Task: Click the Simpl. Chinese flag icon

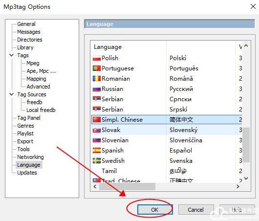Action: pos(97,120)
